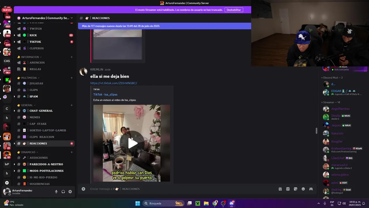Open File Explorer from taskbar
The width and height of the screenshot is (369, 208).
coord(206,203)
